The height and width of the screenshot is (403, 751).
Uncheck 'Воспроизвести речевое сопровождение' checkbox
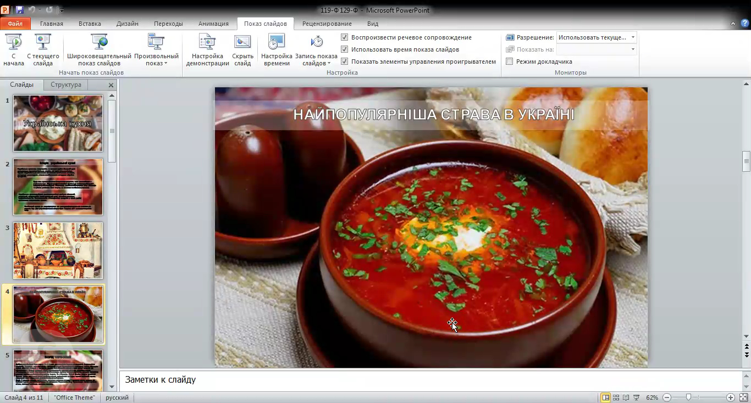click(345, 37)
